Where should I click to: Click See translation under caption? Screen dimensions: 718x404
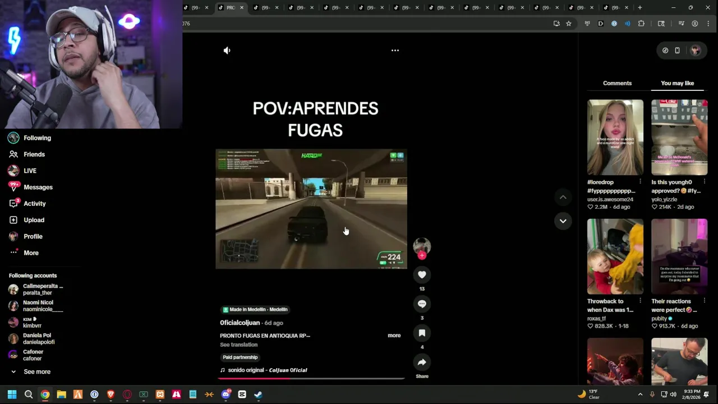[x=238, y=345]
